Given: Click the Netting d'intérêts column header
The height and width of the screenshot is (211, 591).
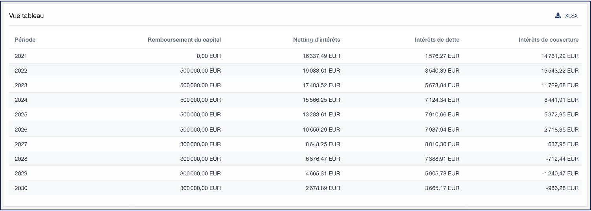Looking at the screenshot, I should click(x=316, y=40).
